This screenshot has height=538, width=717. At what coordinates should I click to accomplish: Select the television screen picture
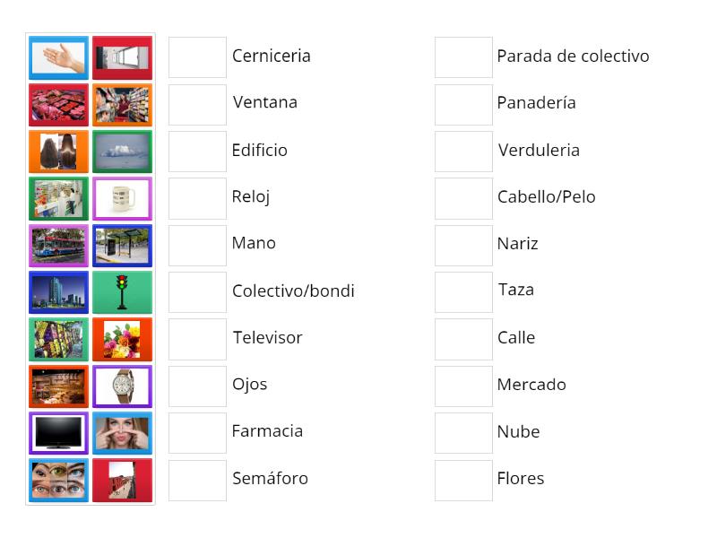(58, 431)
